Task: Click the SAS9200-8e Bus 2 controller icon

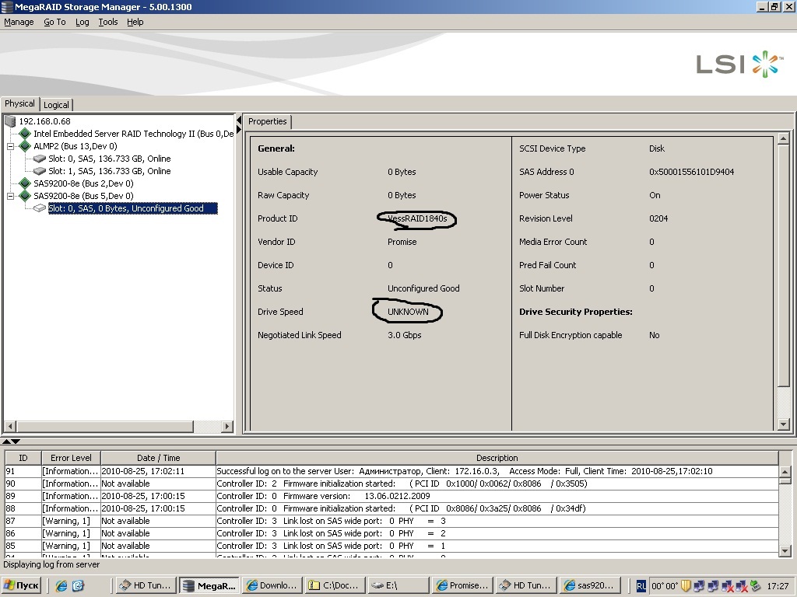Action: [x=25, y=183]
